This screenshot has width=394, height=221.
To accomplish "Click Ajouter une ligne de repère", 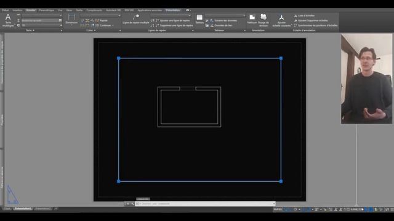I will point(172,20).
